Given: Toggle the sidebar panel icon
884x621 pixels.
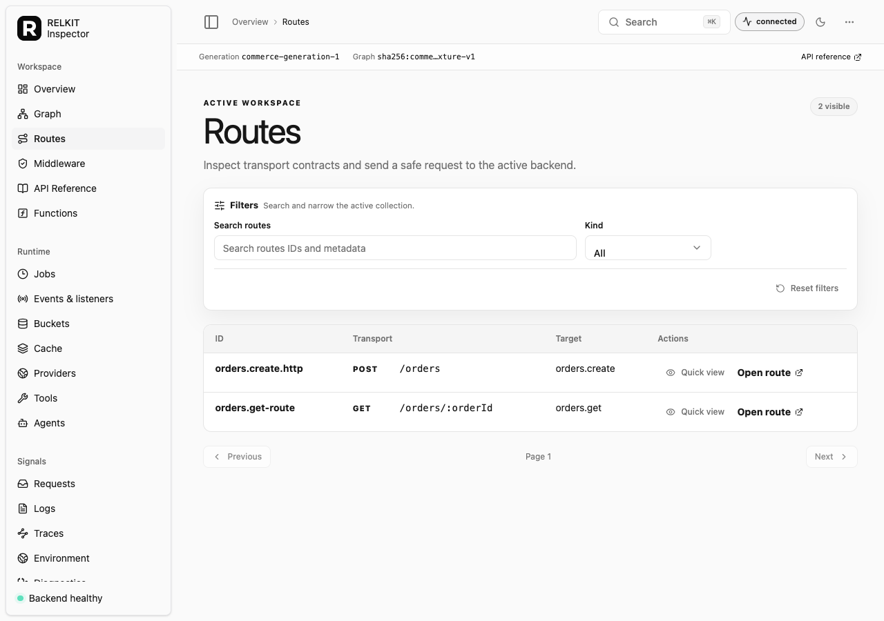Looking at the screenshot, I should coord(211,22).
